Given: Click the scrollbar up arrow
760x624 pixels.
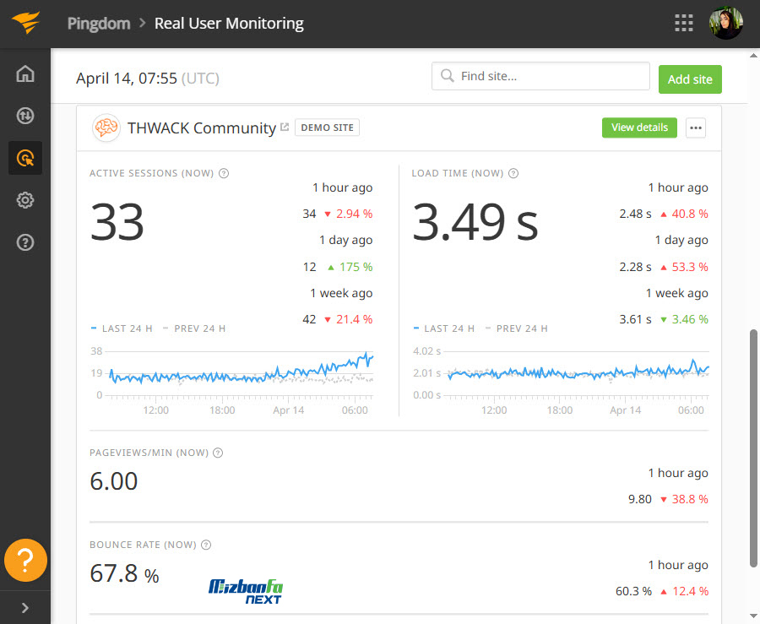Looking at the screenshot, I should click(x=753, y=55).
